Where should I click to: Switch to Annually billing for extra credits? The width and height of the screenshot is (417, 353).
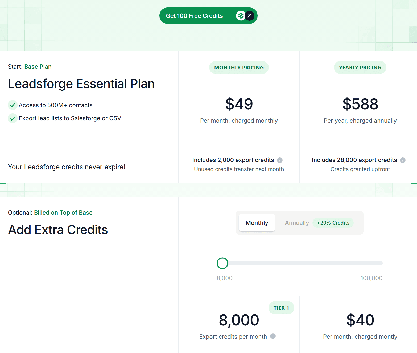(x=296, y=223)
